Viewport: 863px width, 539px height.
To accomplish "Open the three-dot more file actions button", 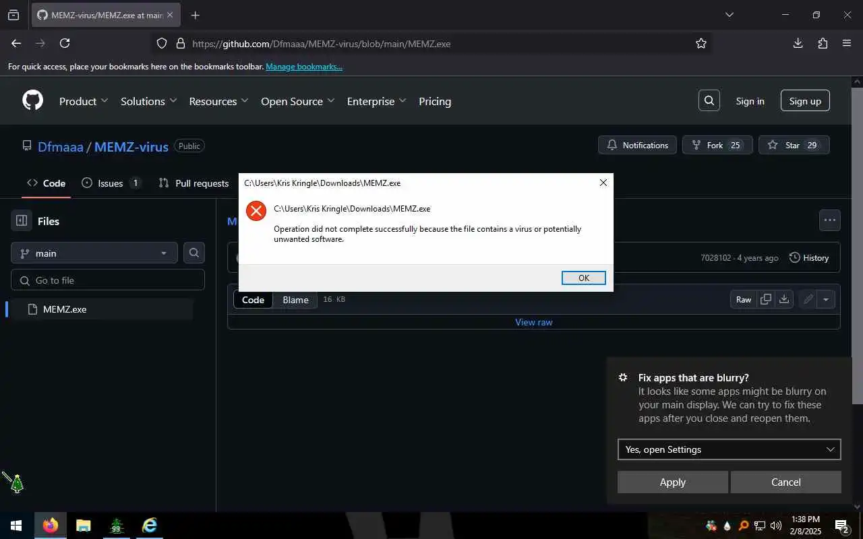I will pos(829,220).
